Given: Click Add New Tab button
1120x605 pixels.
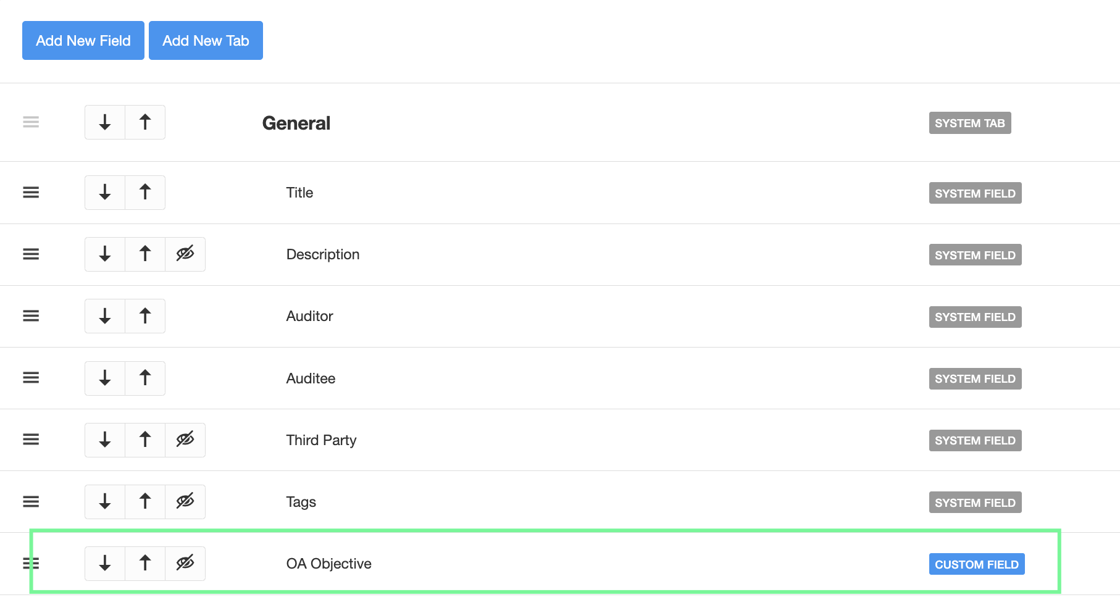Looking at the screenshot, I should pos(206,41).
